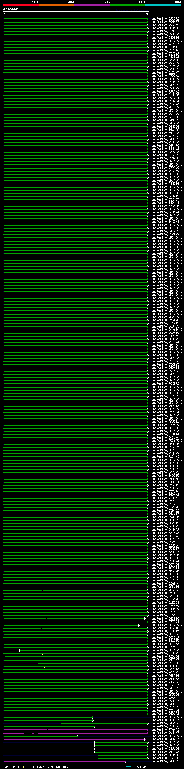Select the hit label UniRef100_A7TR93
Image resolution: width=184 pixels, height=769 pixels.
click(x=165, y=622)
